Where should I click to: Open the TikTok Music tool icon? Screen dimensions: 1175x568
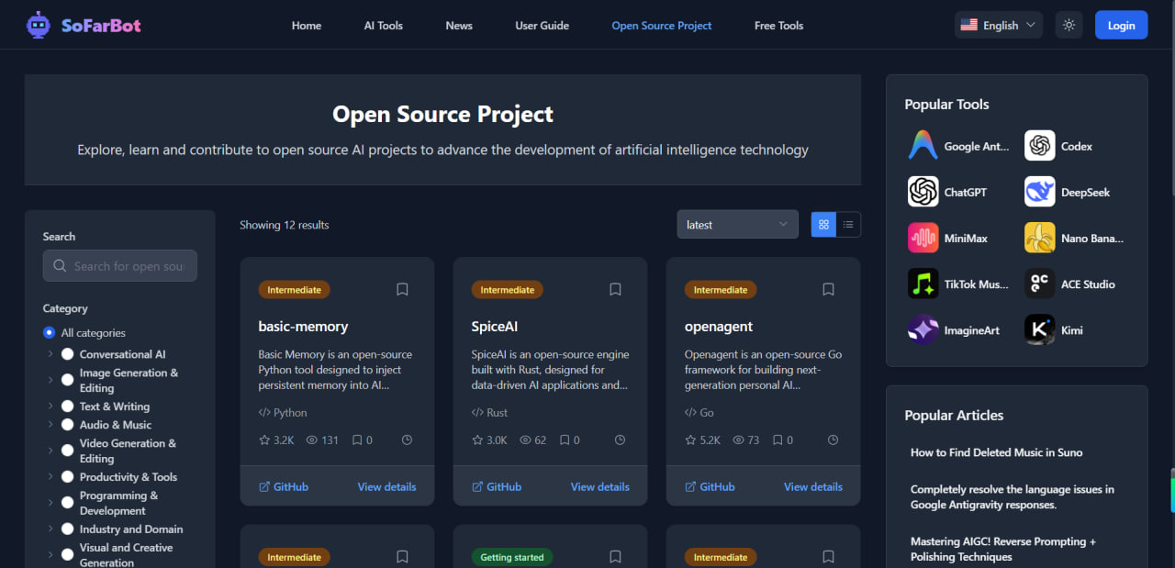tap(923, 284)
